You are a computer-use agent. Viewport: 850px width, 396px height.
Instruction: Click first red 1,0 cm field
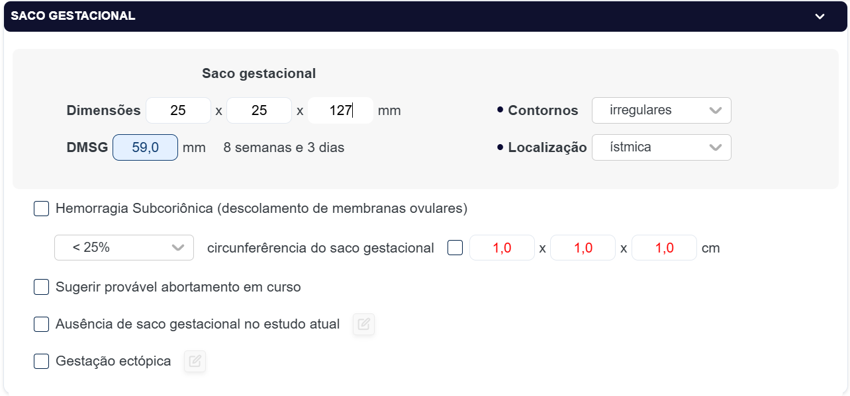[x=502, y=248]
